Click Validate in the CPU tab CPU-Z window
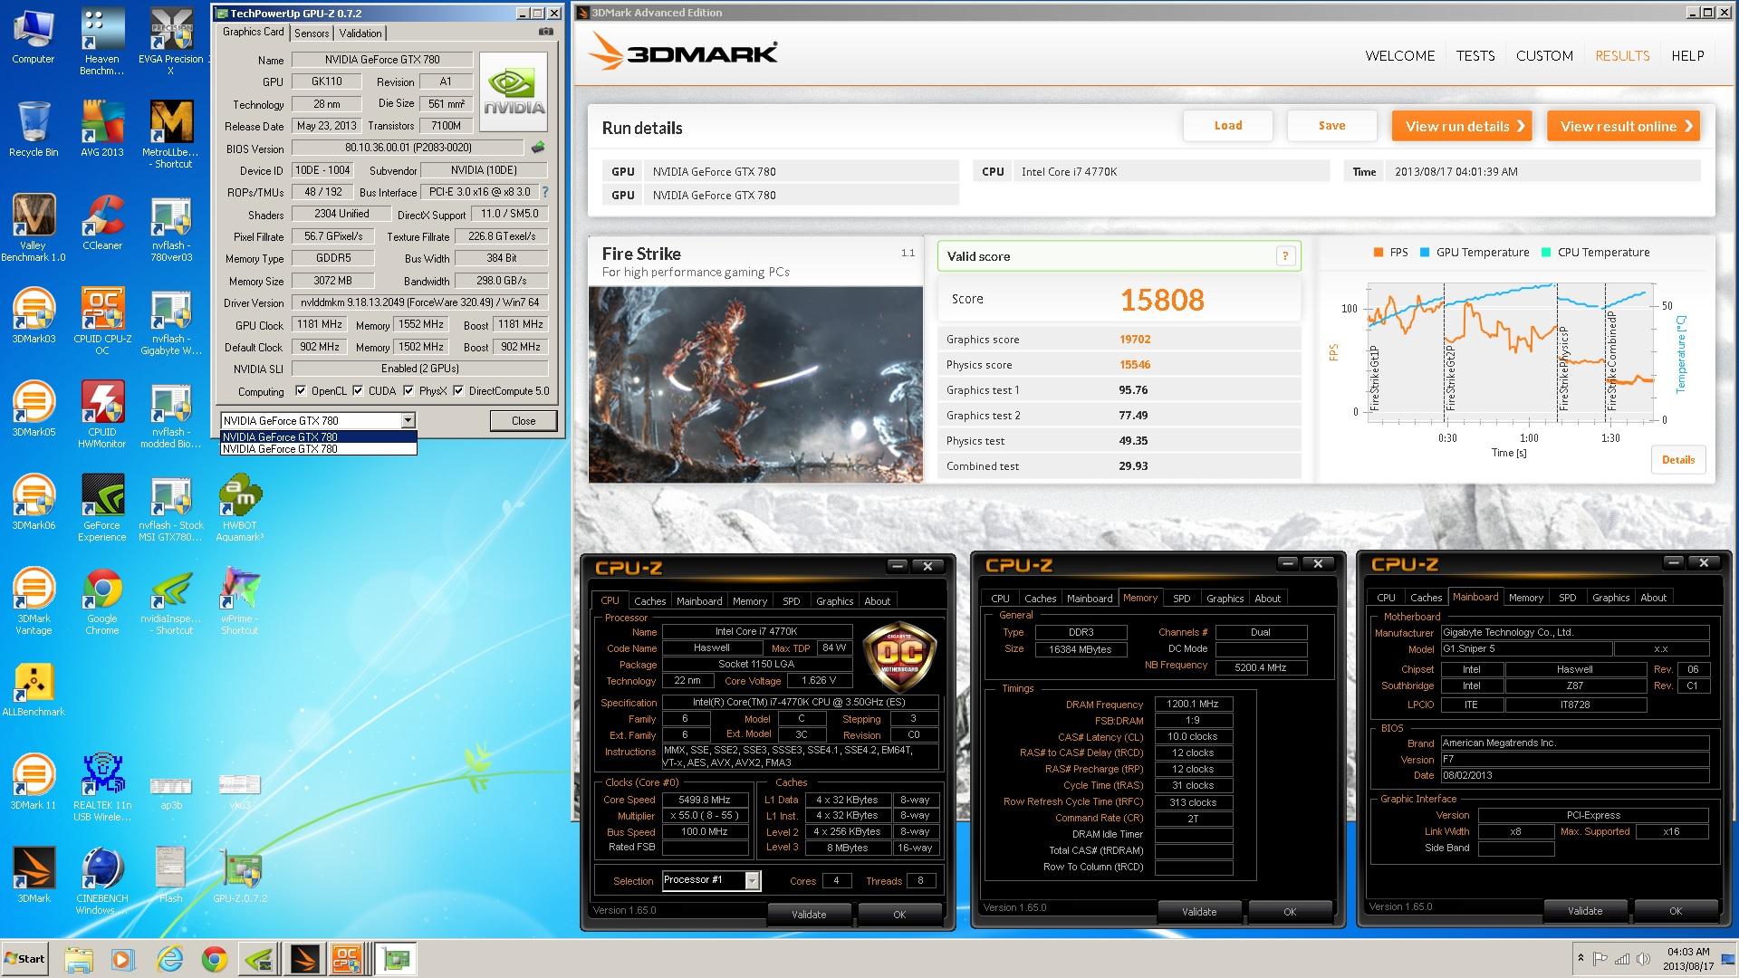The width and height of the screenshot is (1739, 978). [809, 914]
